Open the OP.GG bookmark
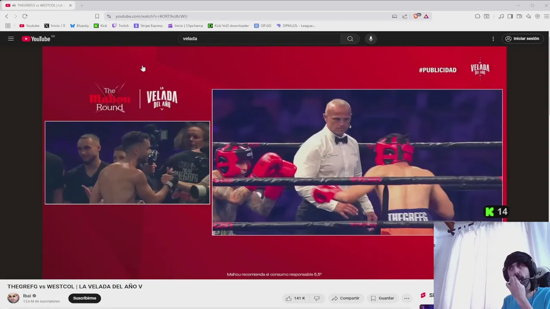Image resolution: width=550 pixels, height=309 pixels. pos(263,26)
